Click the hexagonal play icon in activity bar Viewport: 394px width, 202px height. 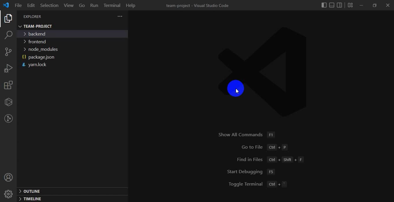coord(8,102)
